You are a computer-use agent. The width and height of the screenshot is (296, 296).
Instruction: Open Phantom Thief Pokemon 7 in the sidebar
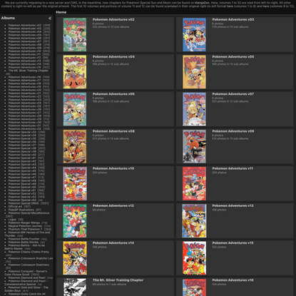click(25, 229)
